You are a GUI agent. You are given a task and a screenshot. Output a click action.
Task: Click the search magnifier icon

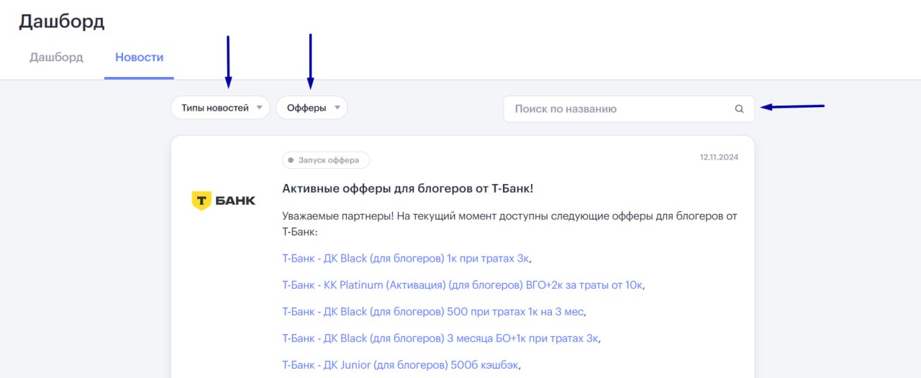[739, 109]
